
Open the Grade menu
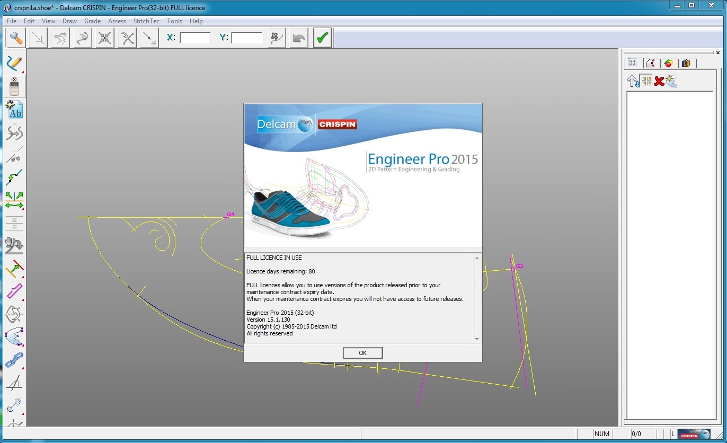92,21
